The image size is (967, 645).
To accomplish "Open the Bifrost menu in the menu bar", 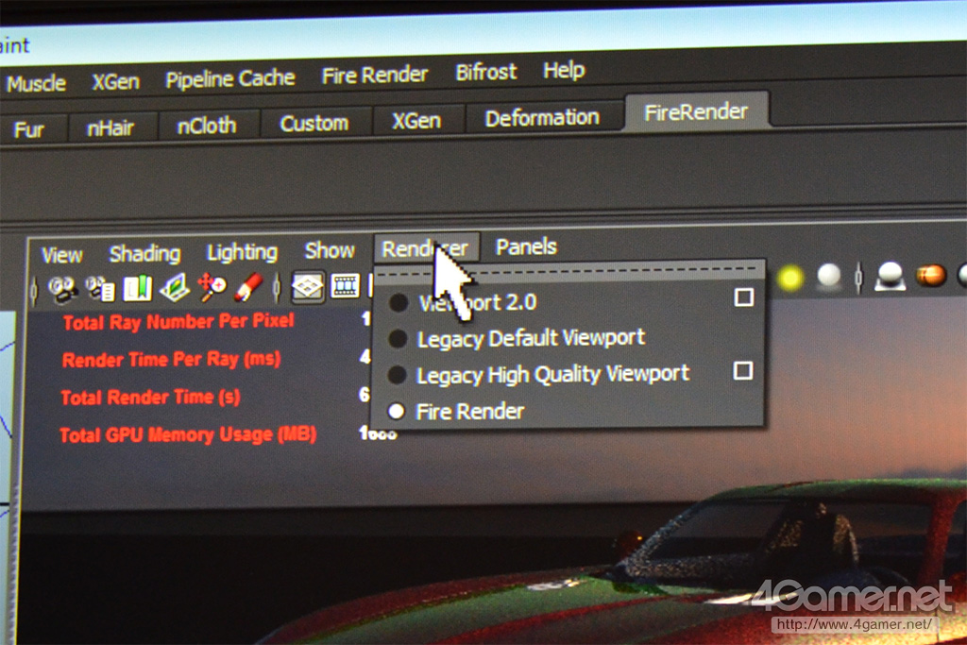I will coord(485,72).
